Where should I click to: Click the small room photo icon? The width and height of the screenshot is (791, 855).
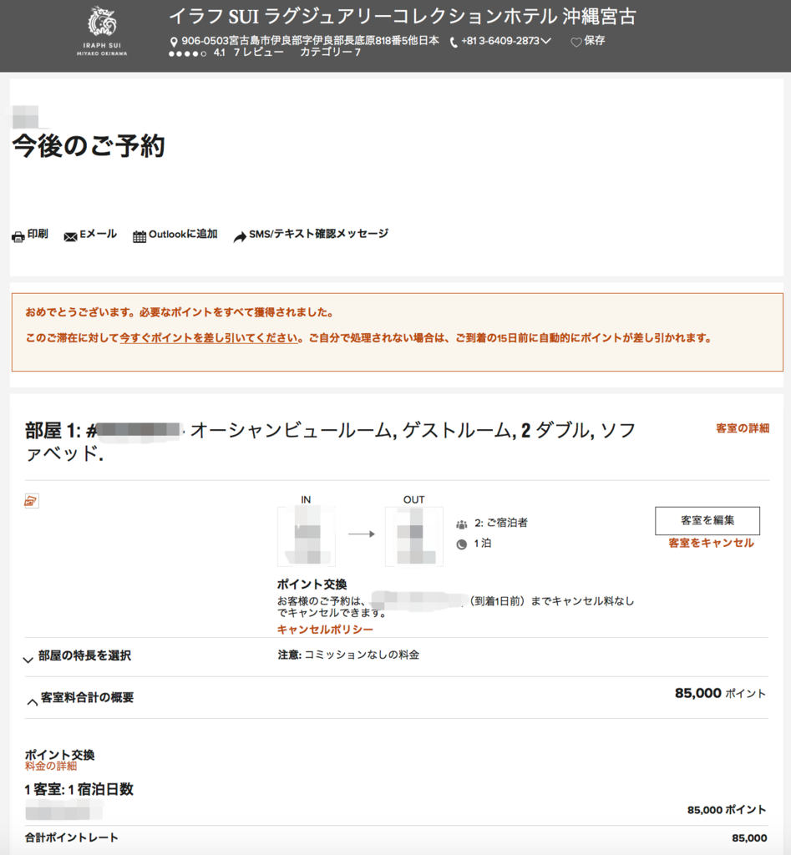point(31,501)
